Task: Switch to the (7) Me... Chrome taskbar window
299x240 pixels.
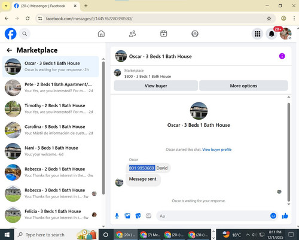Action: tap(150, 235)
